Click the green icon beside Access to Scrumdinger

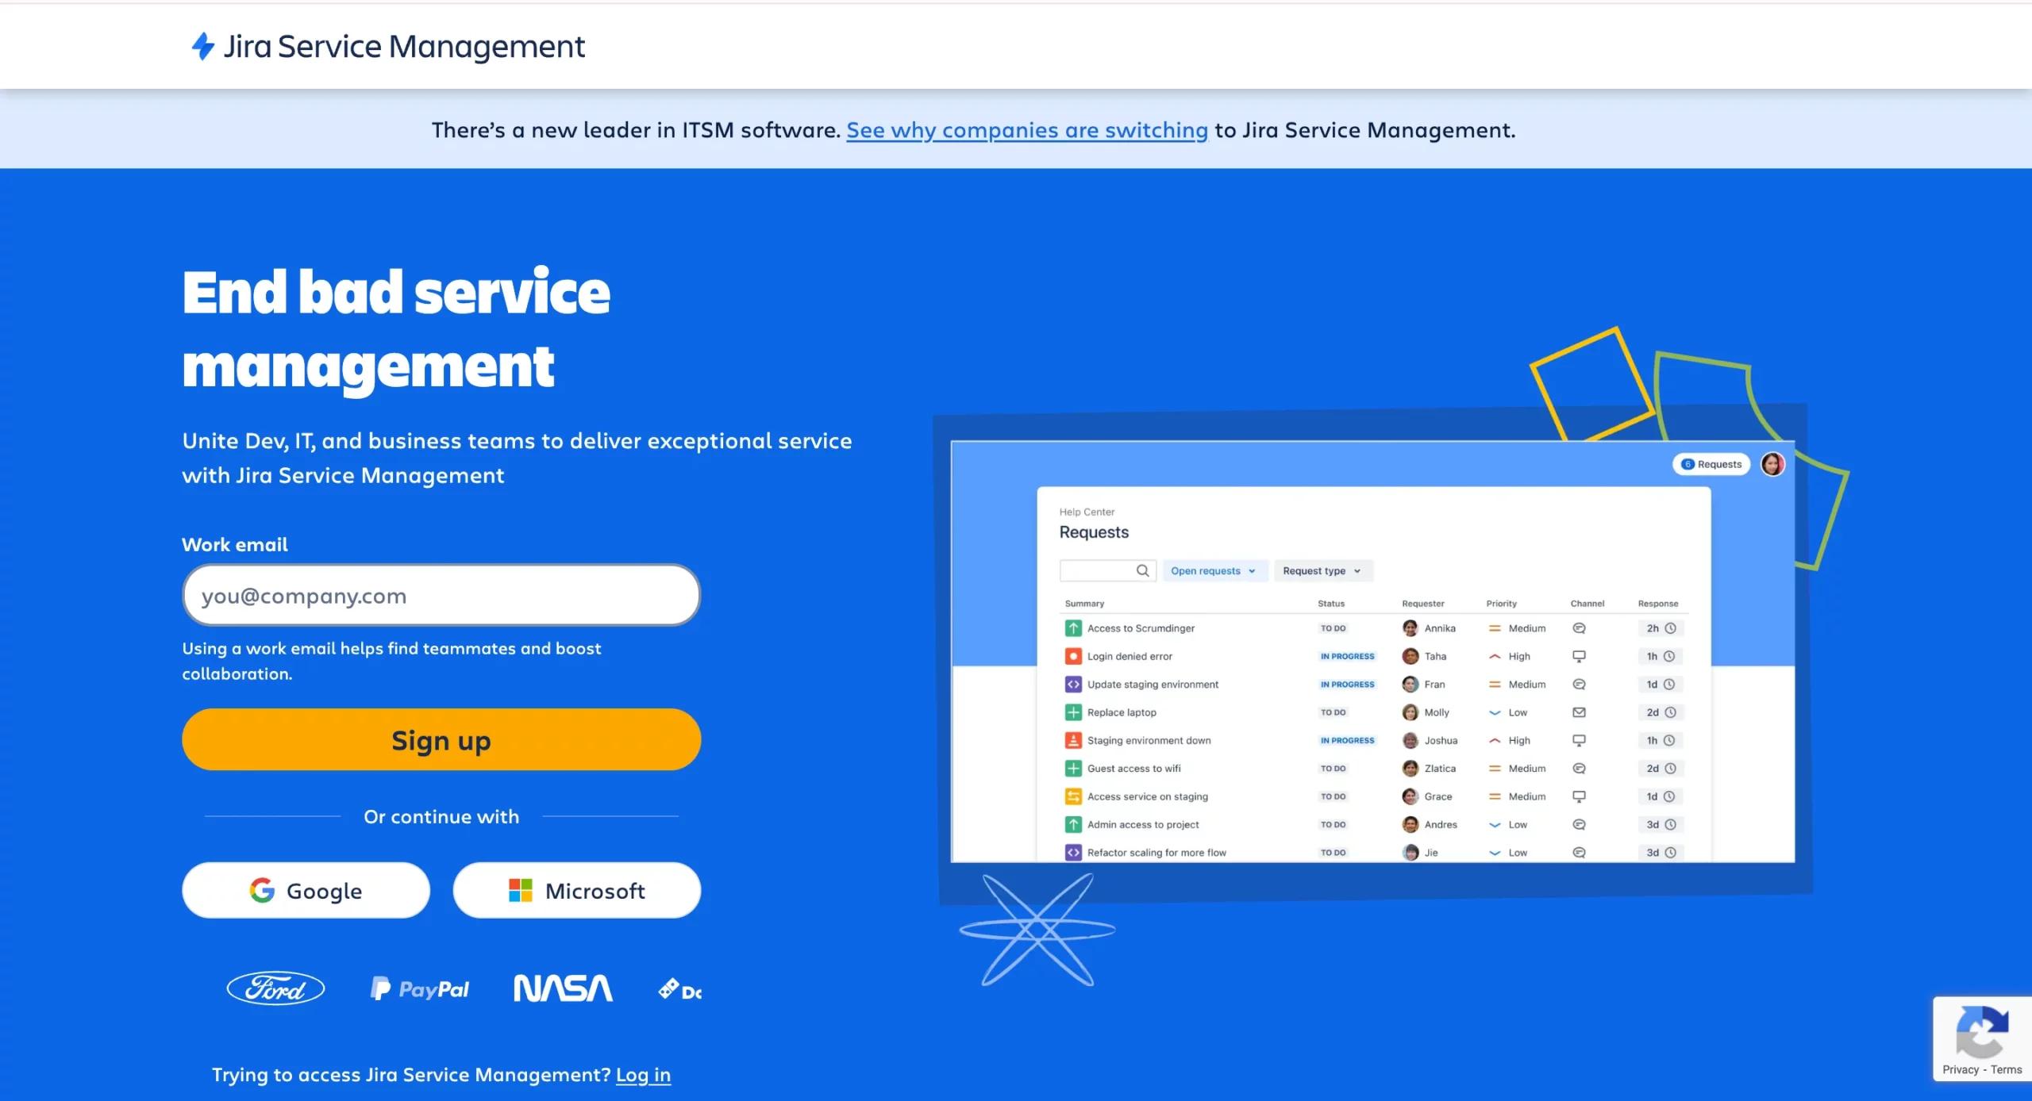pos(1073,628)
